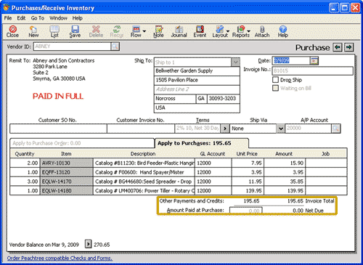Click the Norcross city field
Screen dimensions: 363x265
coord(175,99)
